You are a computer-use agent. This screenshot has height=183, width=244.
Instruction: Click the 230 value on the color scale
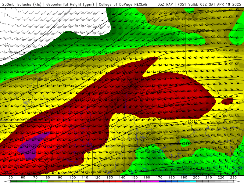[233, 178]
